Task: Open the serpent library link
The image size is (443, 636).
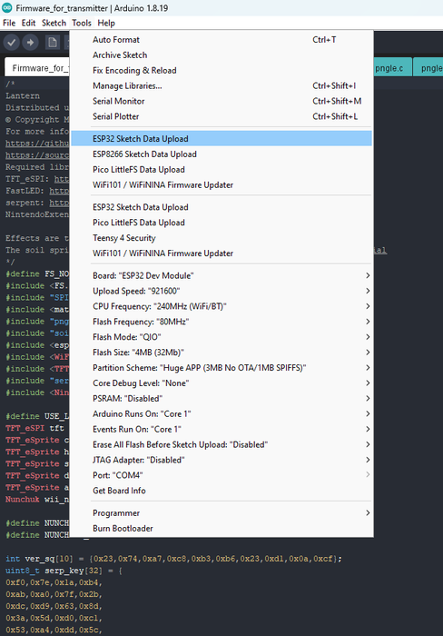Action: pyautogui.click(x=59, y=203)
